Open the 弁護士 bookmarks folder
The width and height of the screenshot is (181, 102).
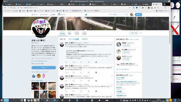point(30,11)
